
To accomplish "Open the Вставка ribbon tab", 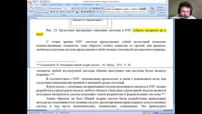I will click(x=45, y=4).
